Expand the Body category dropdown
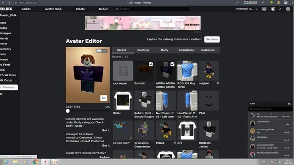Image resolution: width=294 pixels, height=165 pixels. tap(166, 50)
